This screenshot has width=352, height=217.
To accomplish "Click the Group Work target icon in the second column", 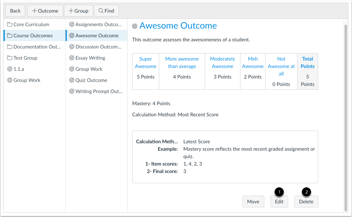I will tap(72, 69).
